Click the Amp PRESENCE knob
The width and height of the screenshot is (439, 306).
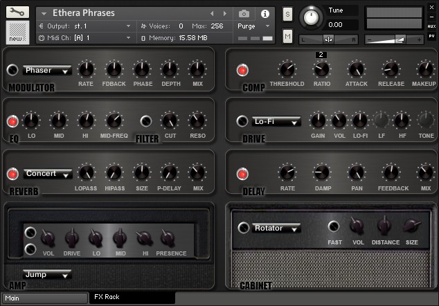(x=168, y=238)
